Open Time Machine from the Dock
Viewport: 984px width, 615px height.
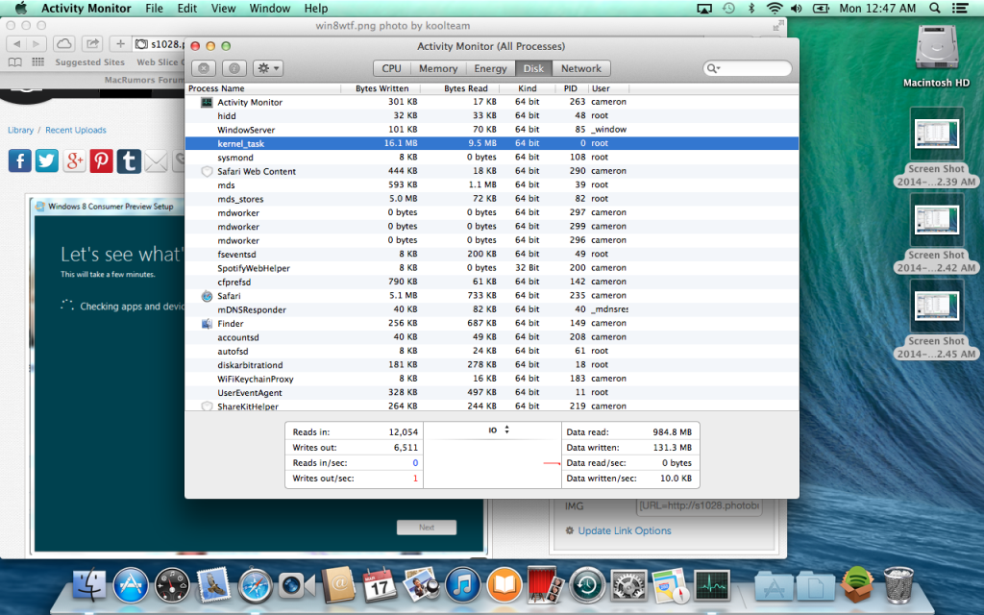tap(587, 585)
